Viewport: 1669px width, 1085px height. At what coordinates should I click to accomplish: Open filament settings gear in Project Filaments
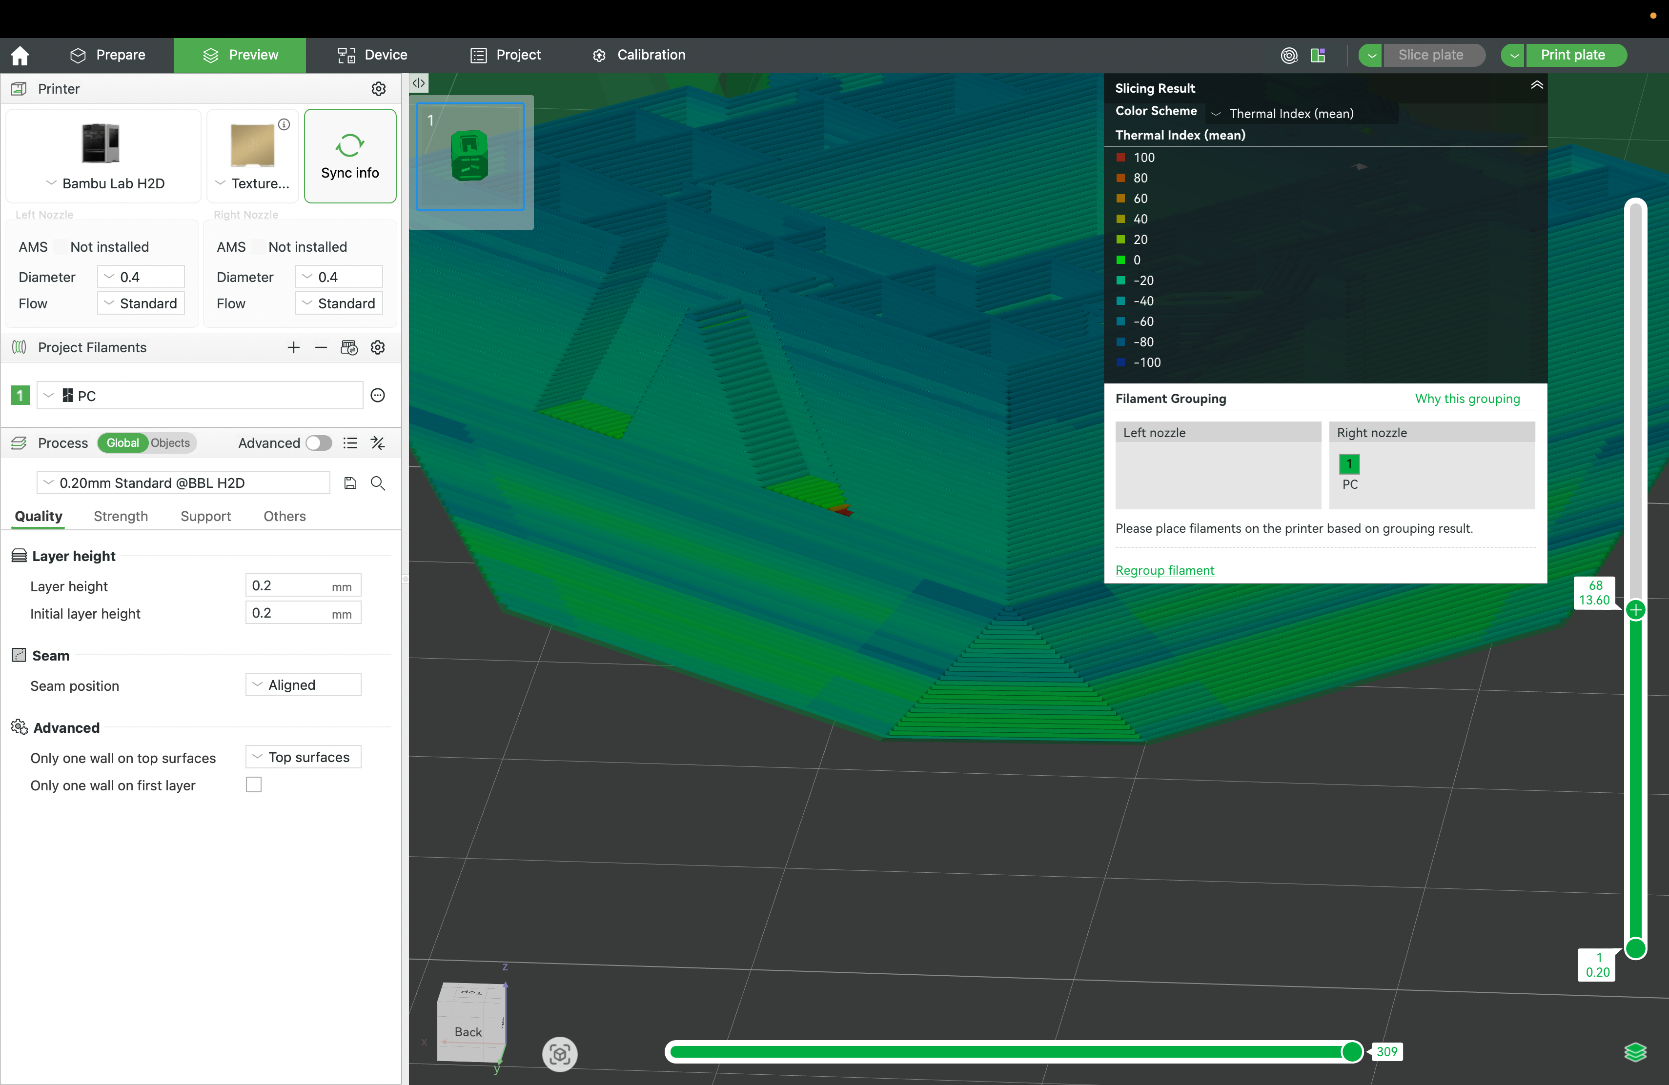tap(378, 347)
